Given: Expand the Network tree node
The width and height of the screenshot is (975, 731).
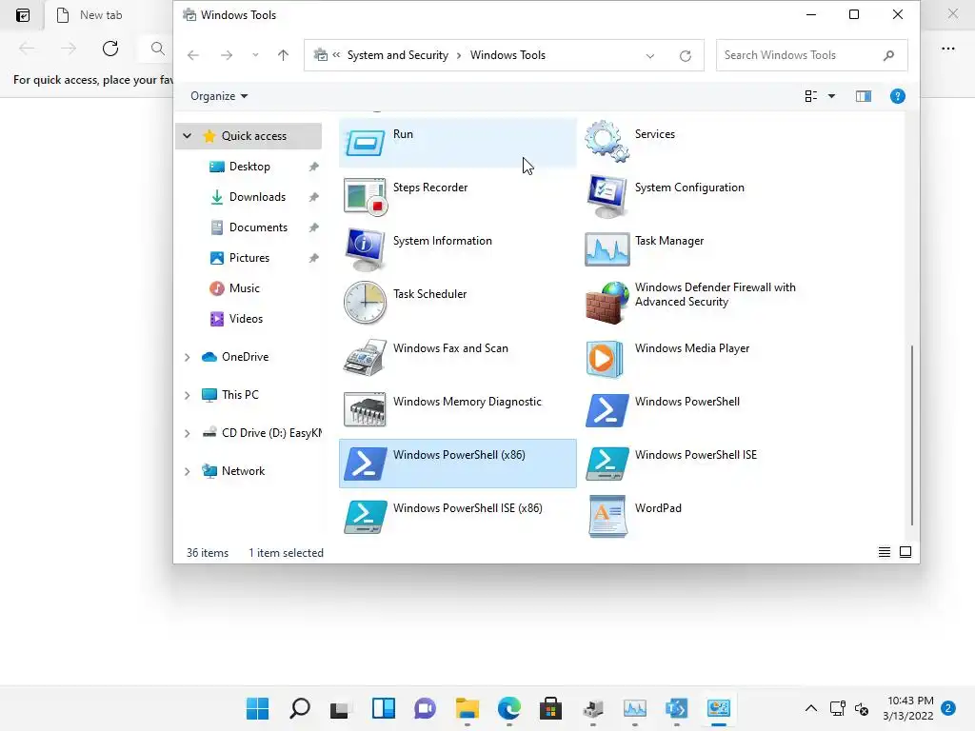Looking at the screenshot, I should pos(188,471).
